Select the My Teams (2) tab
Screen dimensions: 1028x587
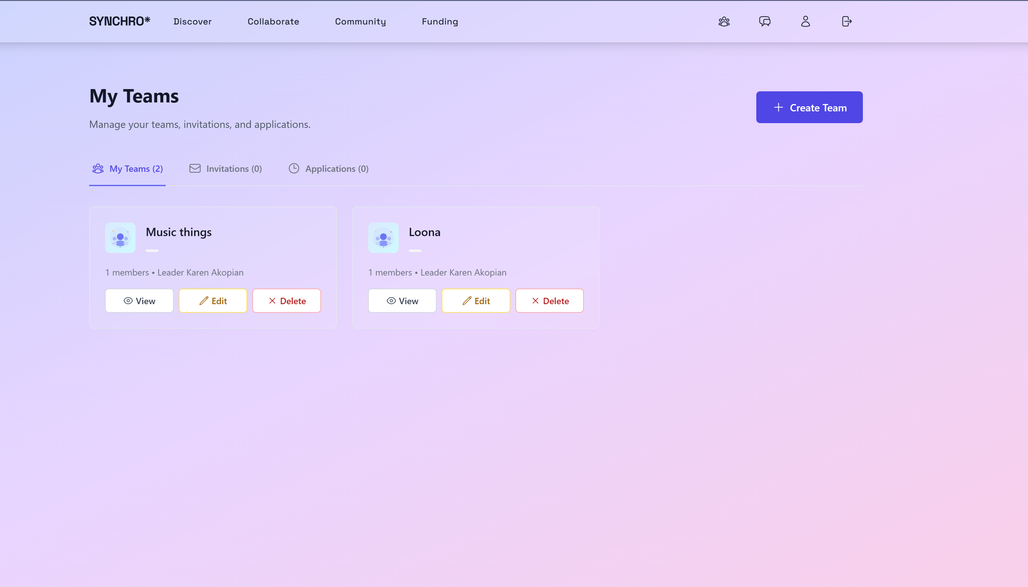(127, 169)
